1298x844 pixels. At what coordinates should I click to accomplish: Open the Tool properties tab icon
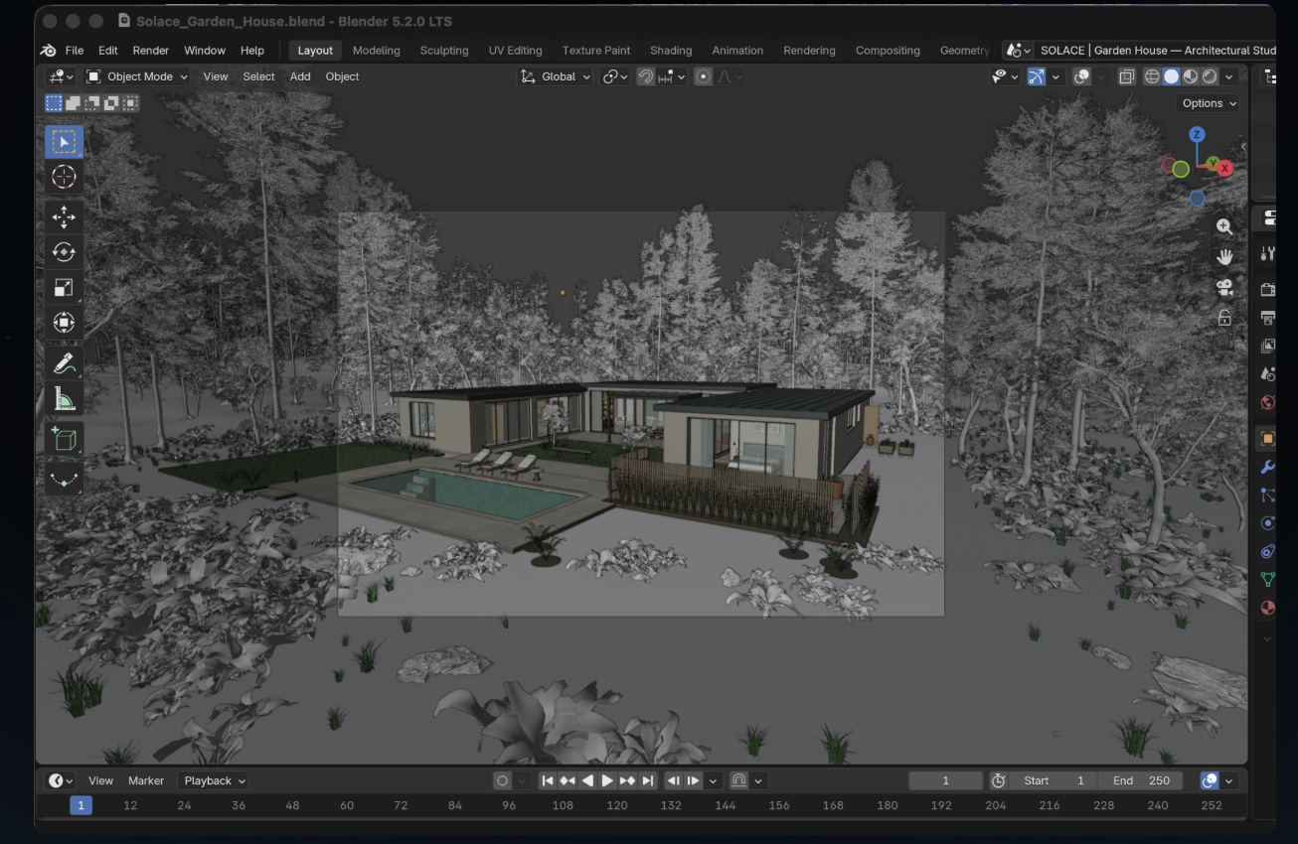click(x=1267, y=254)
